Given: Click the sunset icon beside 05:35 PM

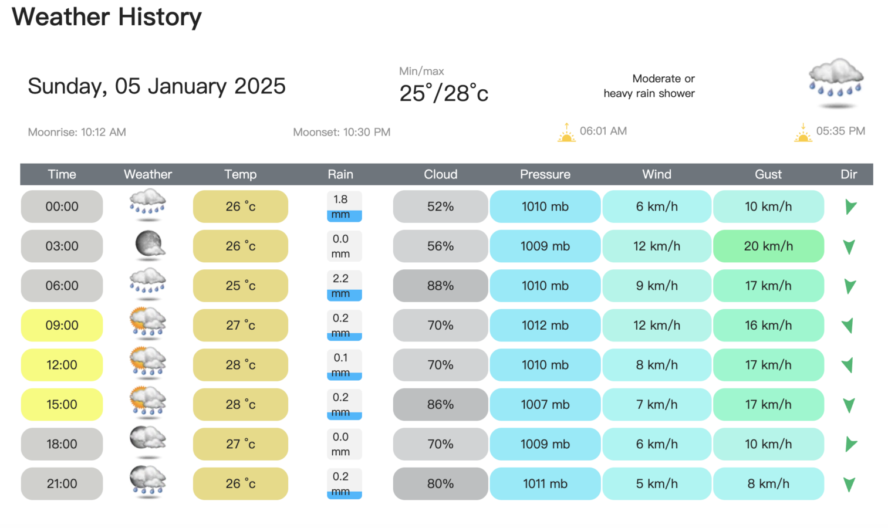Looking at the screenshot, I should (803, 133).
